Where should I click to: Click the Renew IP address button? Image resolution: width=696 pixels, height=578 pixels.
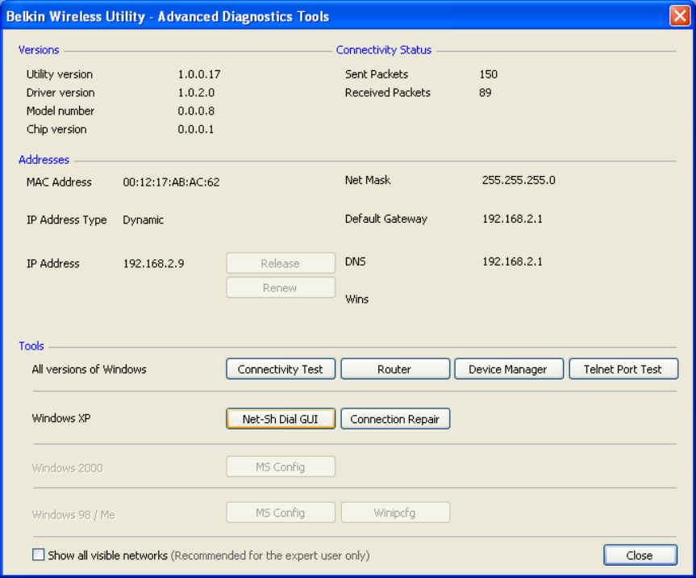click(x=281, y=288)
